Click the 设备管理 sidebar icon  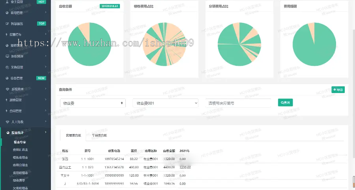[x=7, y=78]
